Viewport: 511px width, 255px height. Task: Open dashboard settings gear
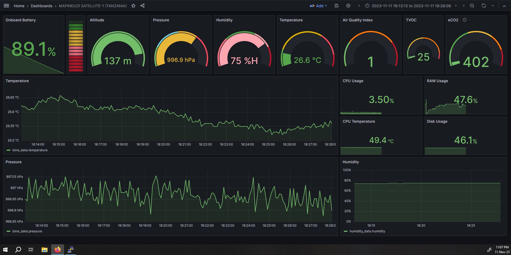click(348, 6)
